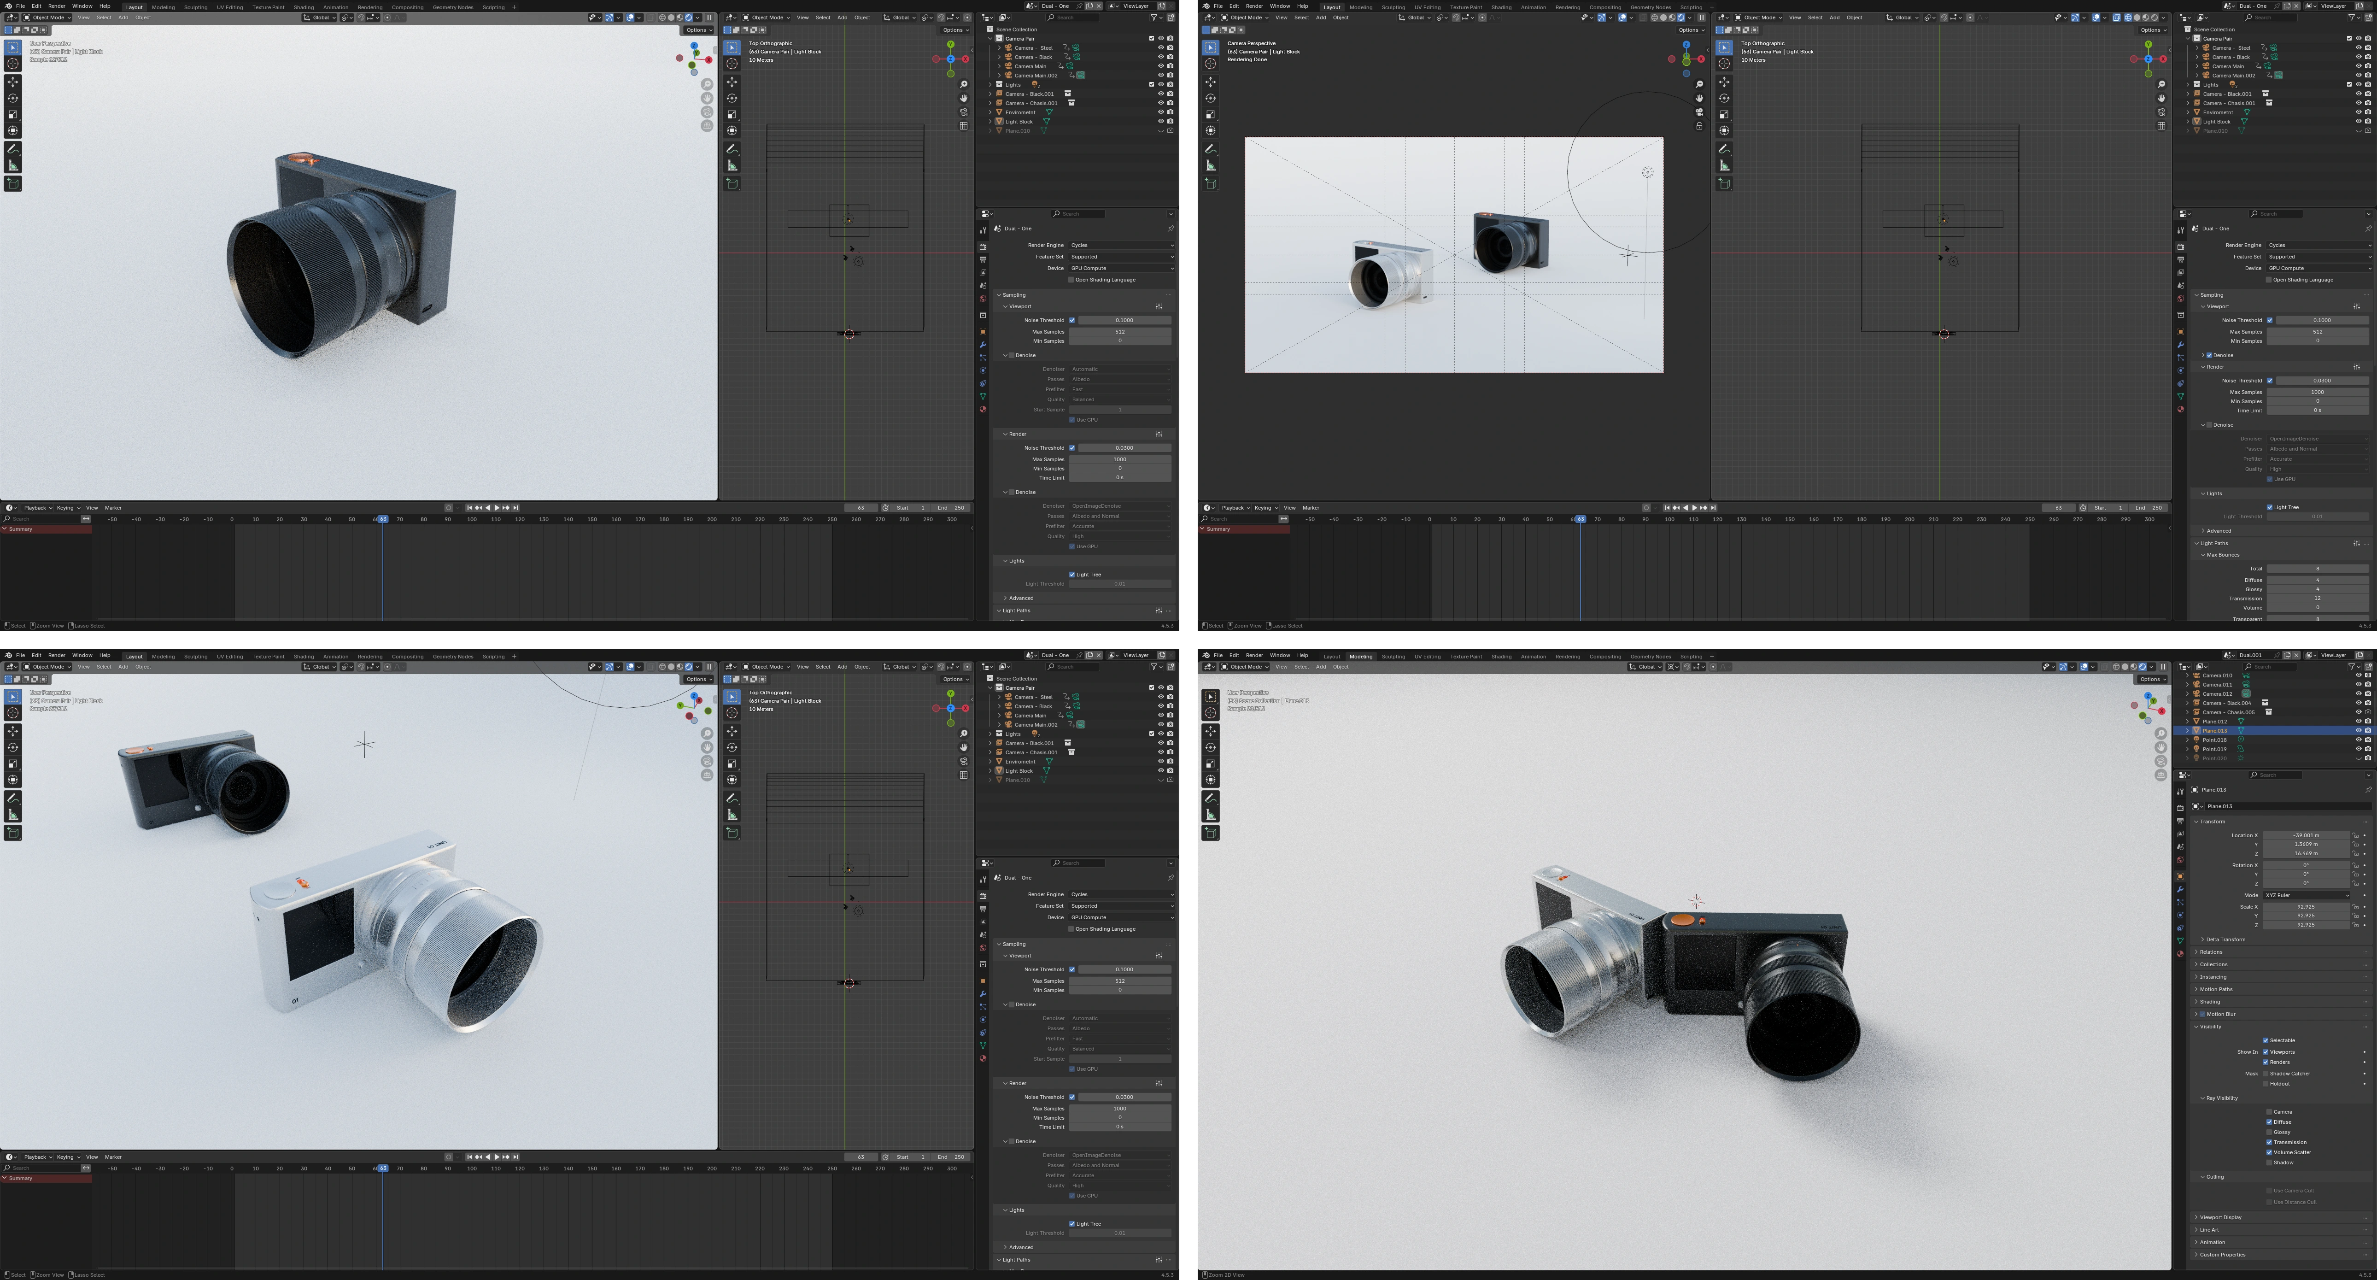Screen dimensions: 2377x1280
Task: Click Dual.001 scene new-copy icon
Action: point(2288,655)
